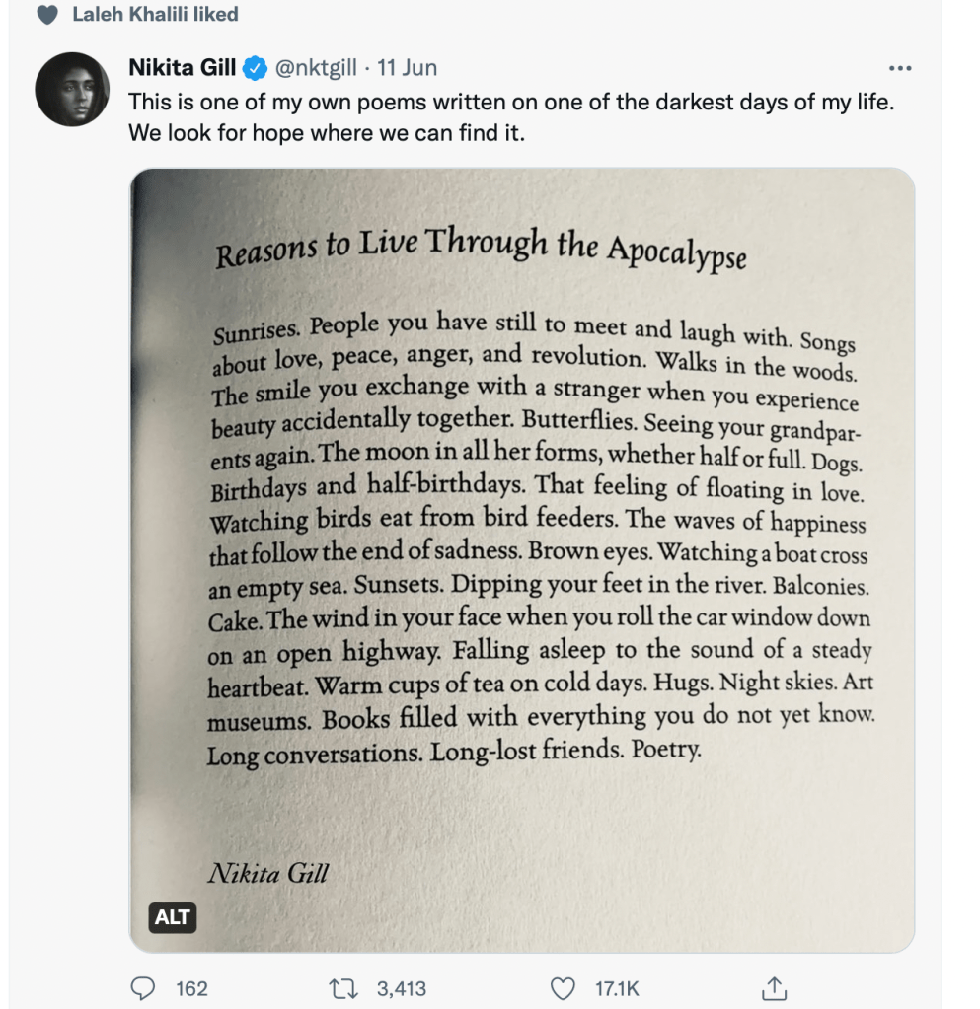
Task: Open the three-dot more options menu
Action: [900, 68]
